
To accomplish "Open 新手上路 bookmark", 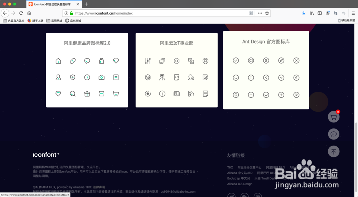I will 35,21.
